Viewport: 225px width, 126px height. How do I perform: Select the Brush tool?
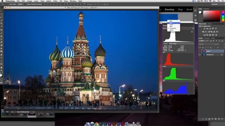coord(1,33)
